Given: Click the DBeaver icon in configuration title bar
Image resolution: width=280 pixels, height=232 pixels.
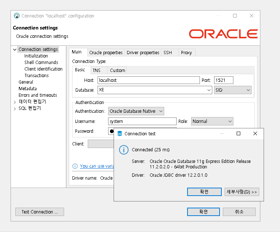Looking at the screenshot, I should [17, 16].
